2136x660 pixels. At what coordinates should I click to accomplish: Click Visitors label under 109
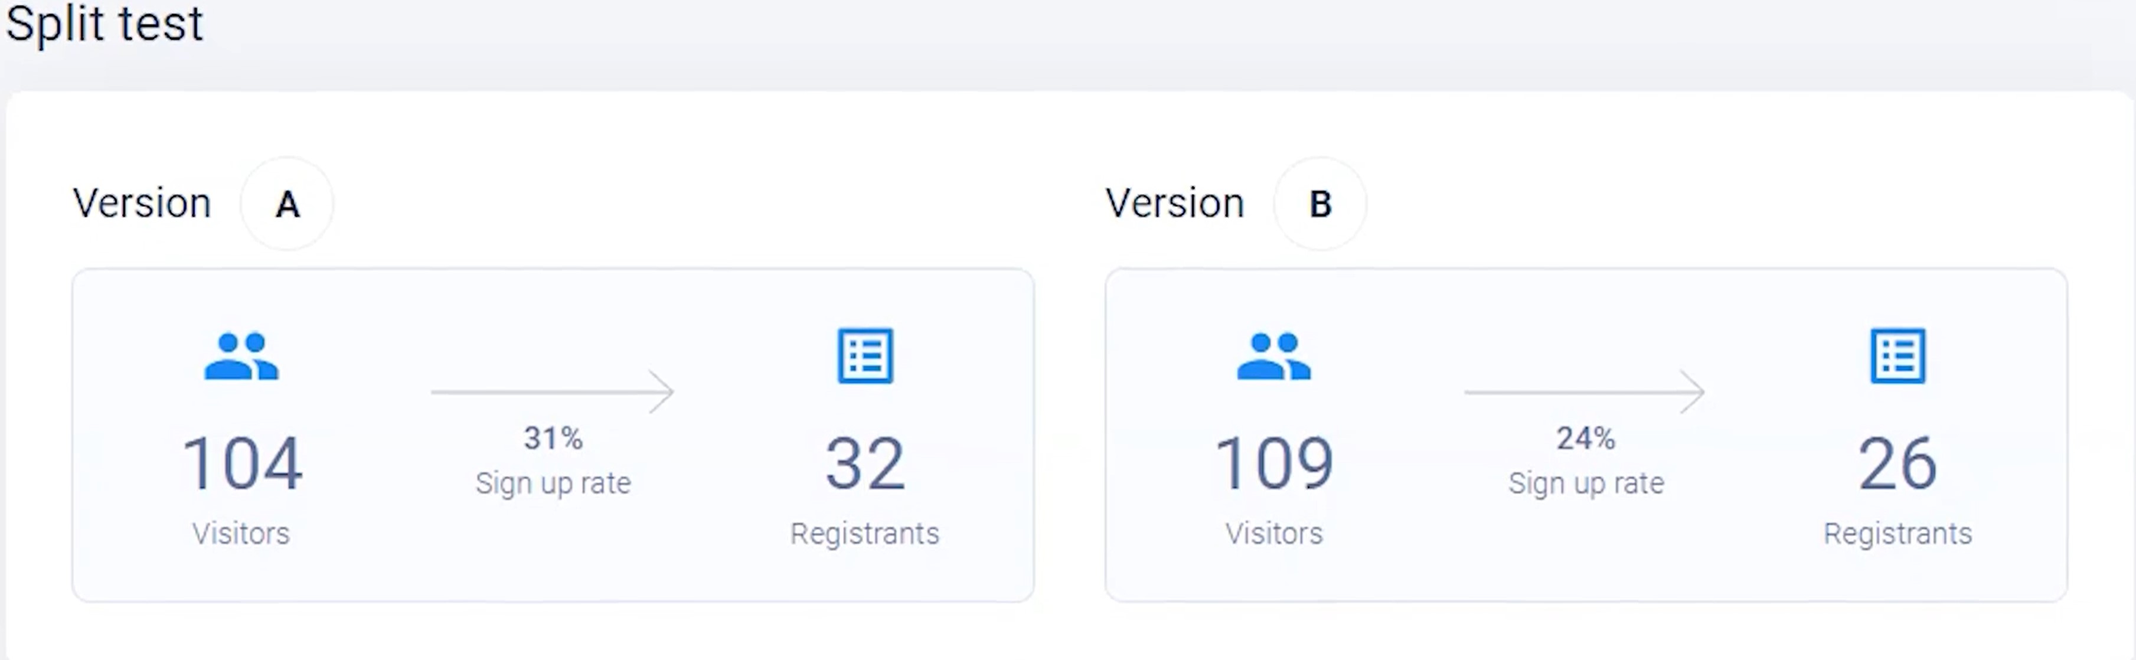(x=1275, y=533)
